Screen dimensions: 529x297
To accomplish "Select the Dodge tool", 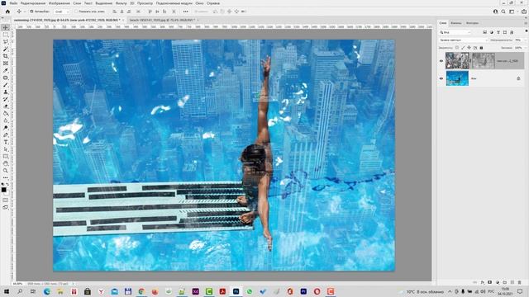I will (6, 128).
